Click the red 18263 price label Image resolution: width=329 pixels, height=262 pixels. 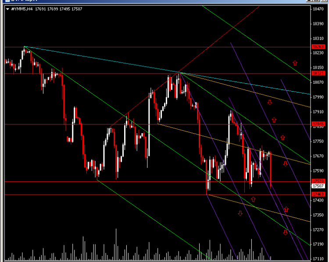[x=318, y=47]
